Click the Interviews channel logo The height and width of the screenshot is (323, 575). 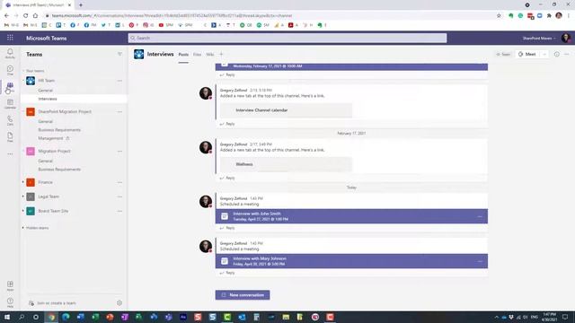139,54
